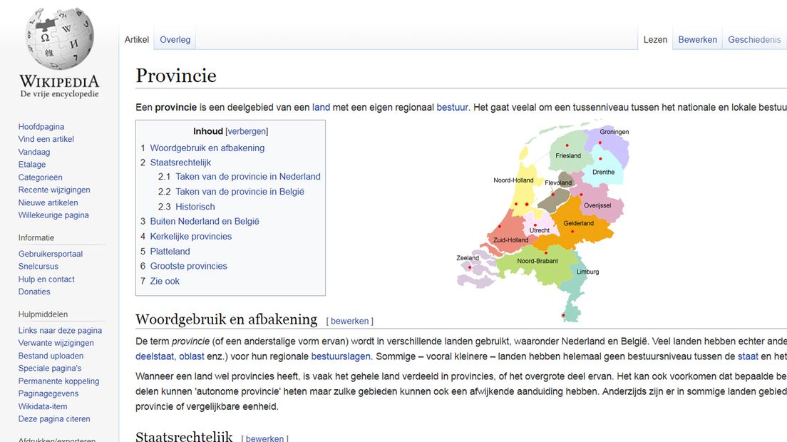Open Verwante wijzigingen link
This screenshot has width=787, height=442.
coord(56,343)
